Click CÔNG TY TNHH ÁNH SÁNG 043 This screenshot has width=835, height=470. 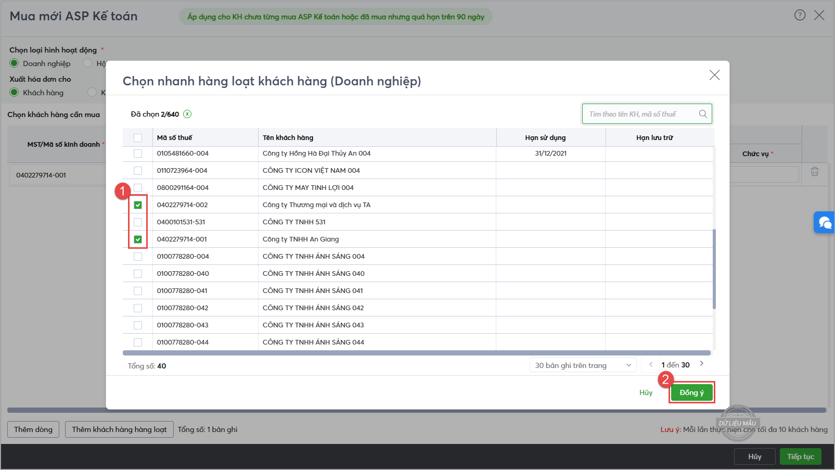313,325
